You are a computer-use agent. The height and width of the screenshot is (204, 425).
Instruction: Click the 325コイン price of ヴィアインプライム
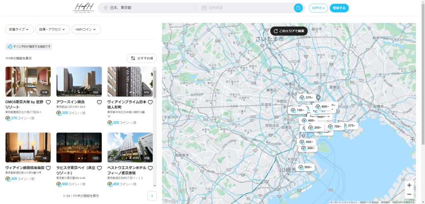(122, 123)
